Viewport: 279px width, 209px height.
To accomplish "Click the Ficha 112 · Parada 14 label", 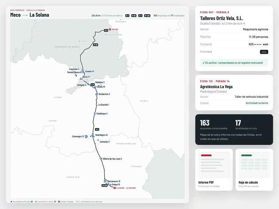I will [215, 81].
